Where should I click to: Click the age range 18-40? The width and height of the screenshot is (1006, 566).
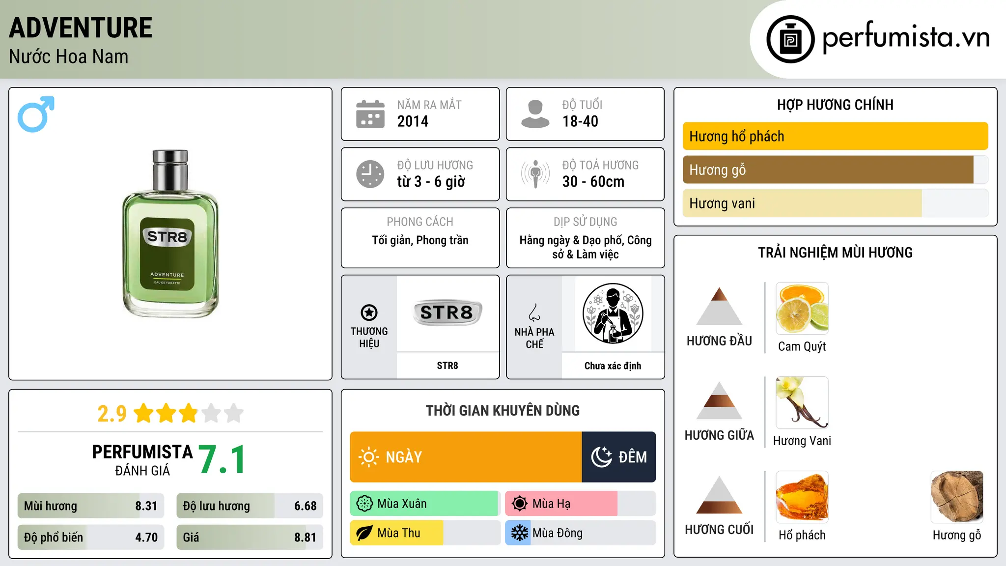[x=580, y=121]
